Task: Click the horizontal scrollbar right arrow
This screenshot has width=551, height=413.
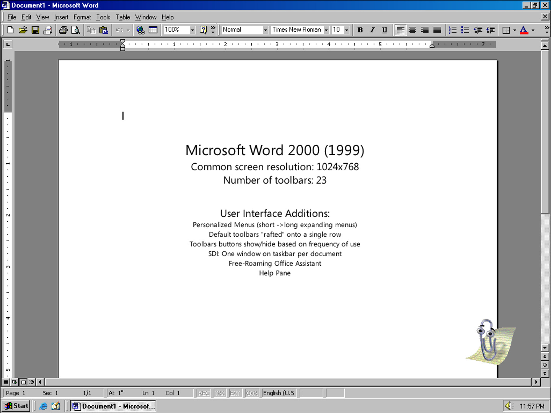Action: click(x=536, y=382)
